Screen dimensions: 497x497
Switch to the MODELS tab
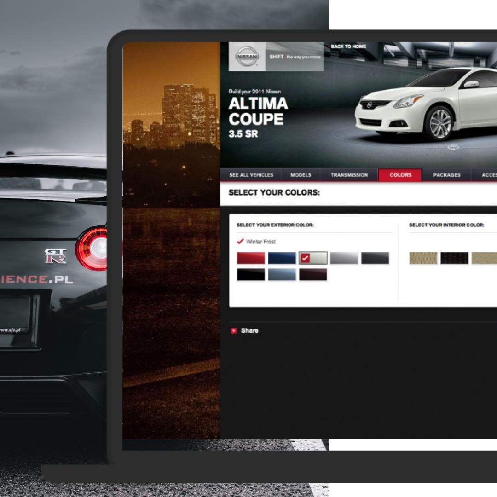tap(301, 175)
